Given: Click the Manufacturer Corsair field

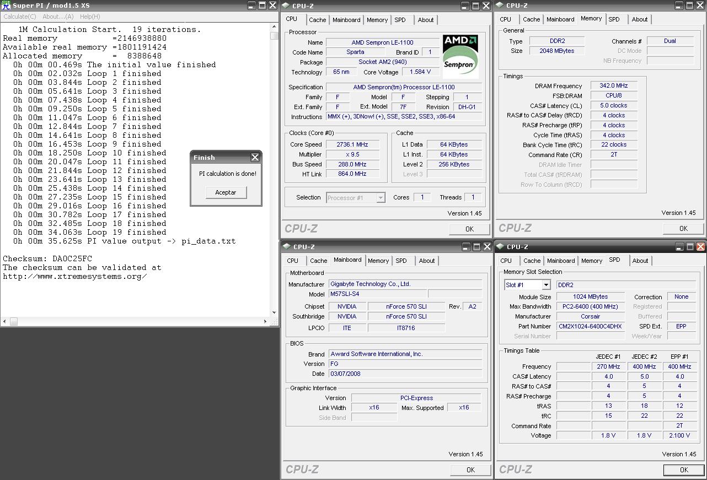Looking at the screenshot, I should (x=591, y=316).
